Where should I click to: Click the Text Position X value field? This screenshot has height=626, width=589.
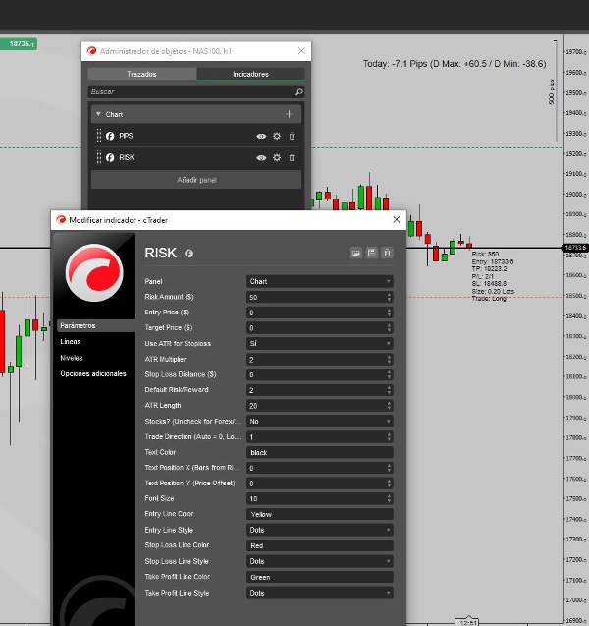tap(320, 468)
